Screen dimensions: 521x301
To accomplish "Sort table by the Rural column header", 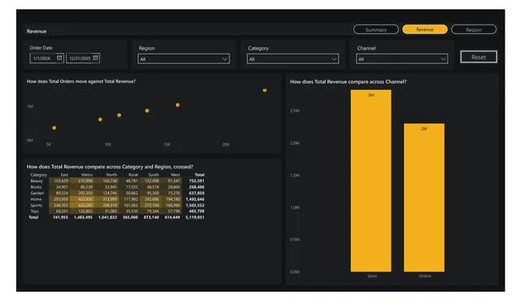I will point(133,175).
